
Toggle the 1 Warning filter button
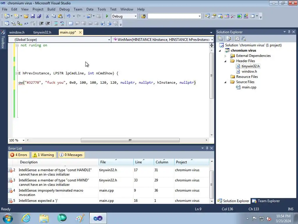(44, 155)
